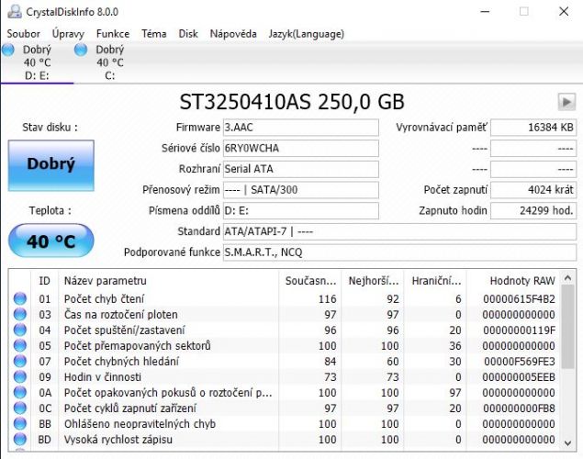The image size is (583, 459).
Task: Minimize the CrystalDiskInfo window
Action: [x=485, y=12]
